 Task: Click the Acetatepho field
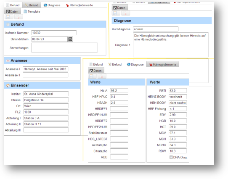(119, 145)
